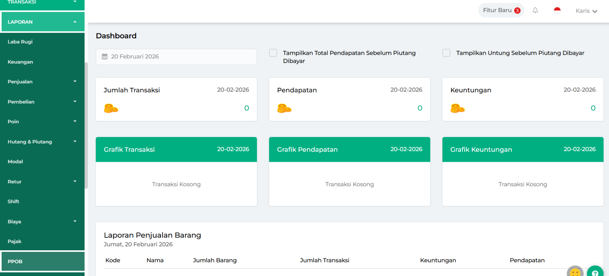Open the Laba Rugi report

pyautogui.click(x=20, y=42)
